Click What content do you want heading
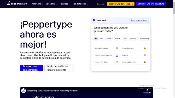 tap(110, 29)
